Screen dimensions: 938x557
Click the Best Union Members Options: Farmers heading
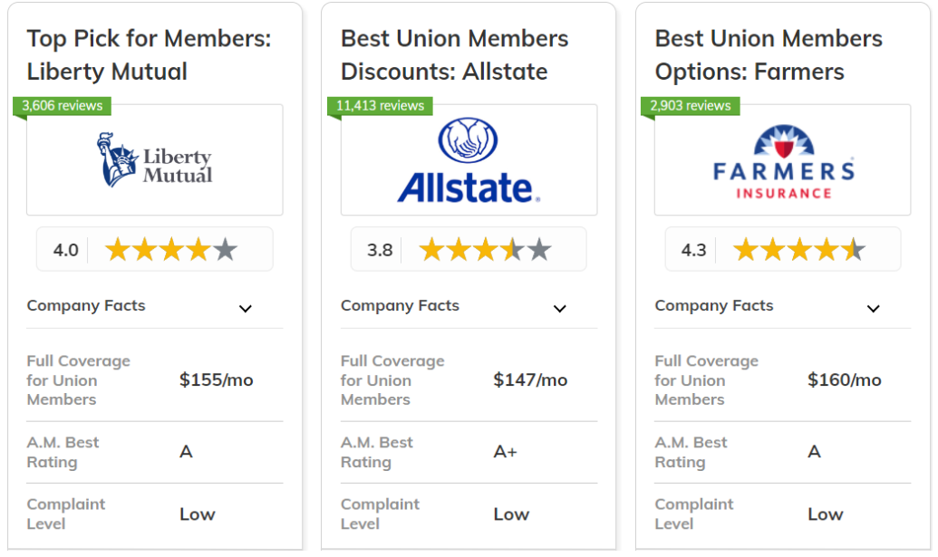pos(768,55)
